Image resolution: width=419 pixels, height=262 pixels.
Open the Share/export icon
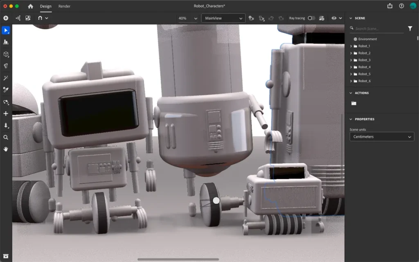390,6
